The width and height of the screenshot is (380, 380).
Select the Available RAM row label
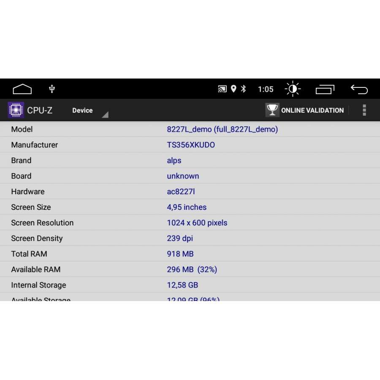click(35, 269)
